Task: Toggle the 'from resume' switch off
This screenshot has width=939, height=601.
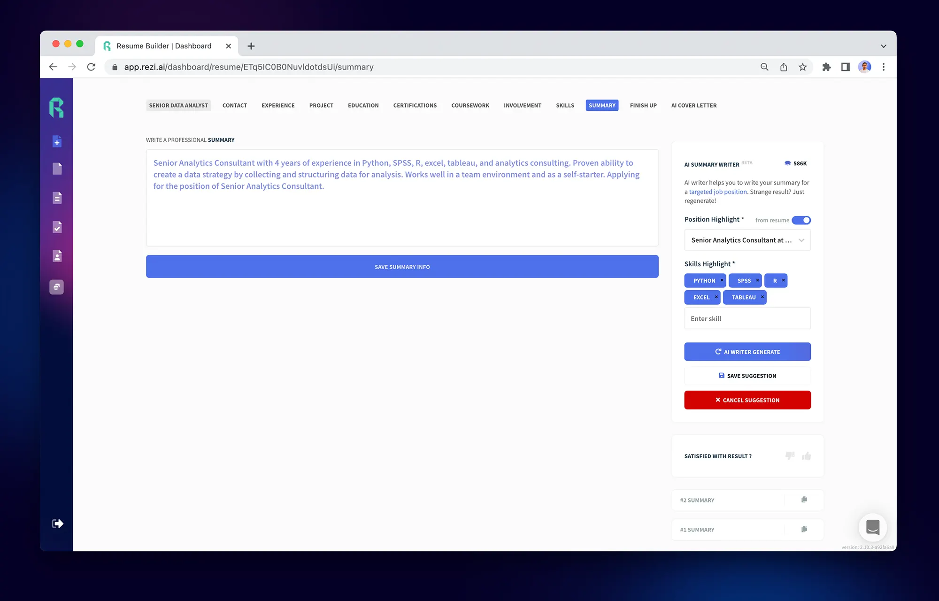Action: pos(801,220)
